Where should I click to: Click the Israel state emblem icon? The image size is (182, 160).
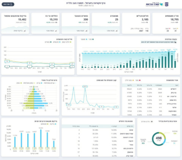tap(166, 4)
